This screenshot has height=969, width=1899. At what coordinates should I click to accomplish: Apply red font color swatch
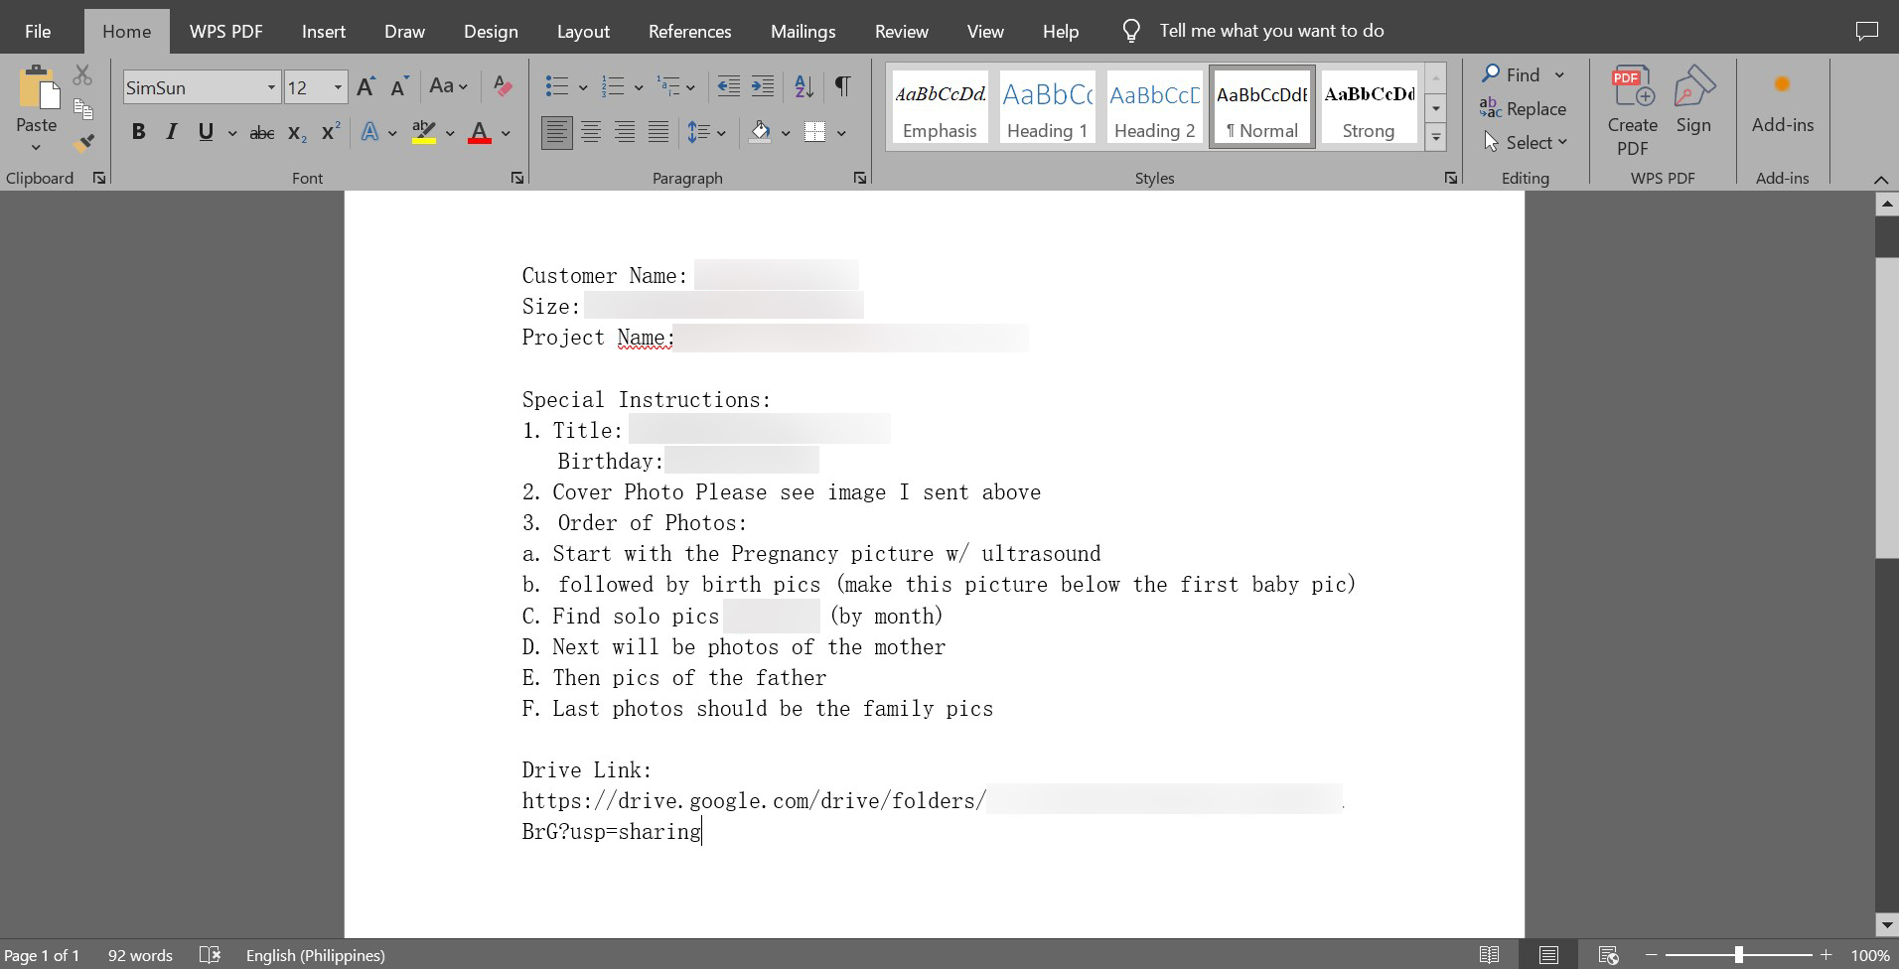480,133
